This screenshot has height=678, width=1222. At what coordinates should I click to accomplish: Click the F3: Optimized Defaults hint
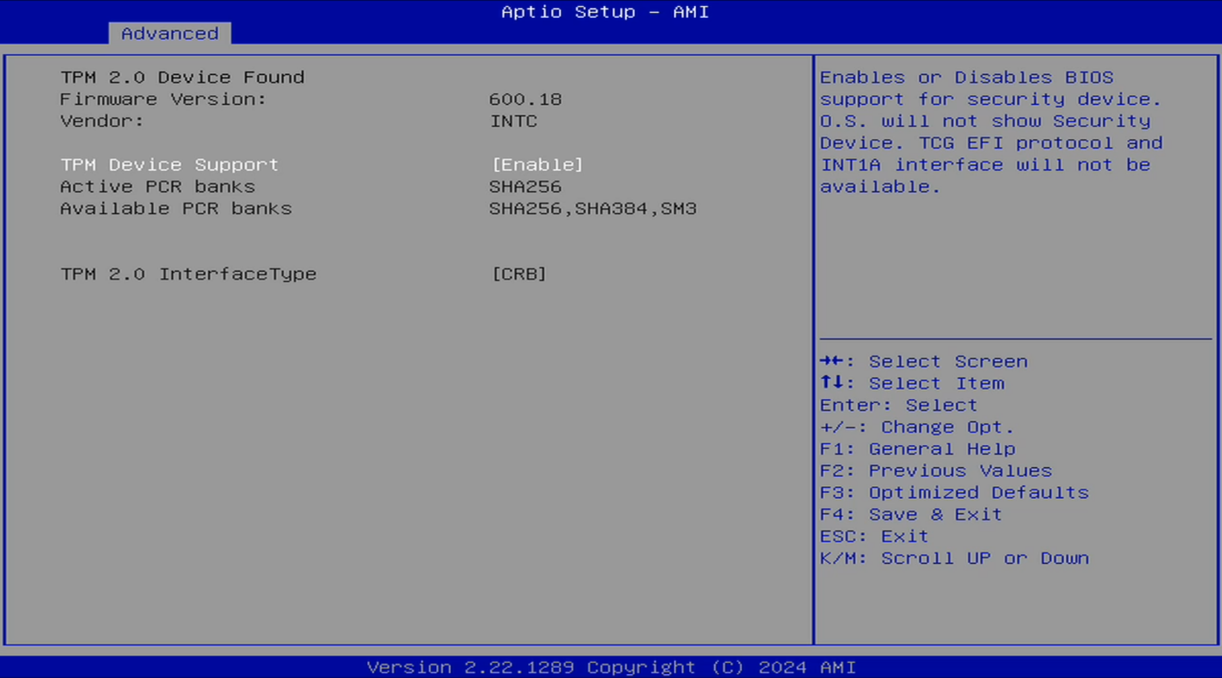954,492
